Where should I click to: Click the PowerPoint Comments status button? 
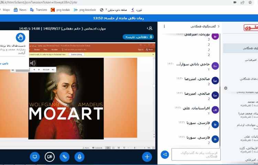point(97,148)
